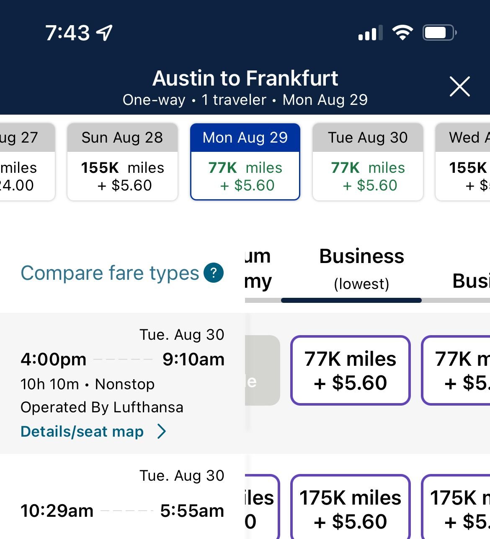Choose the Tue Aug 30 date card
This screenshot has width=490, height=539.
[368, 161]
